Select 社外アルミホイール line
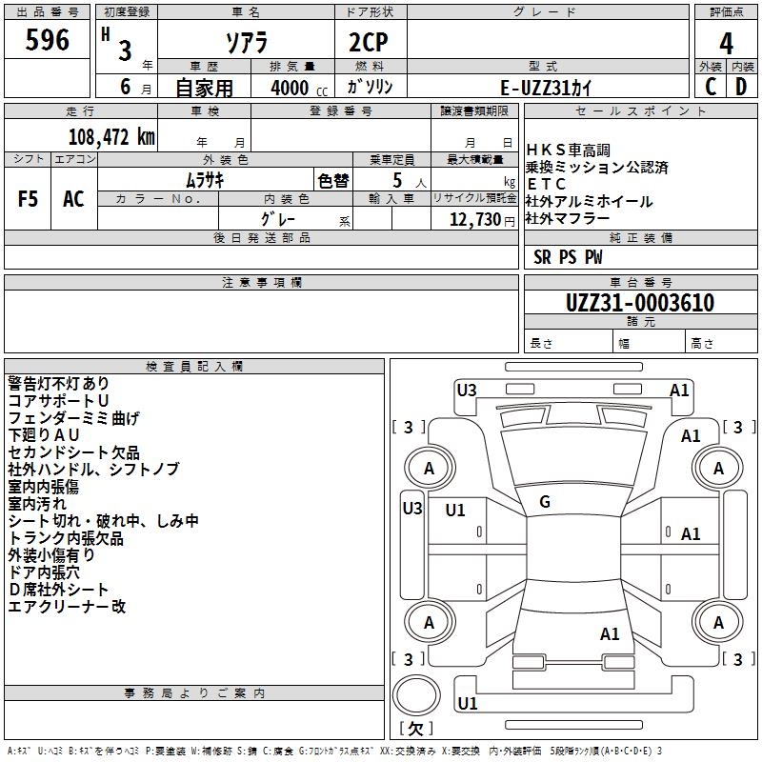 tap(589, 201)
